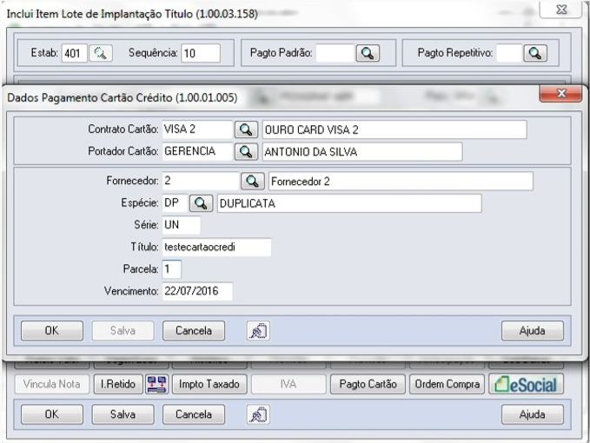Focus the empty Pagto Repetitivo field
Image resolution: width=590 pixels, height=443 pixels.
click(x=509, y=53)
